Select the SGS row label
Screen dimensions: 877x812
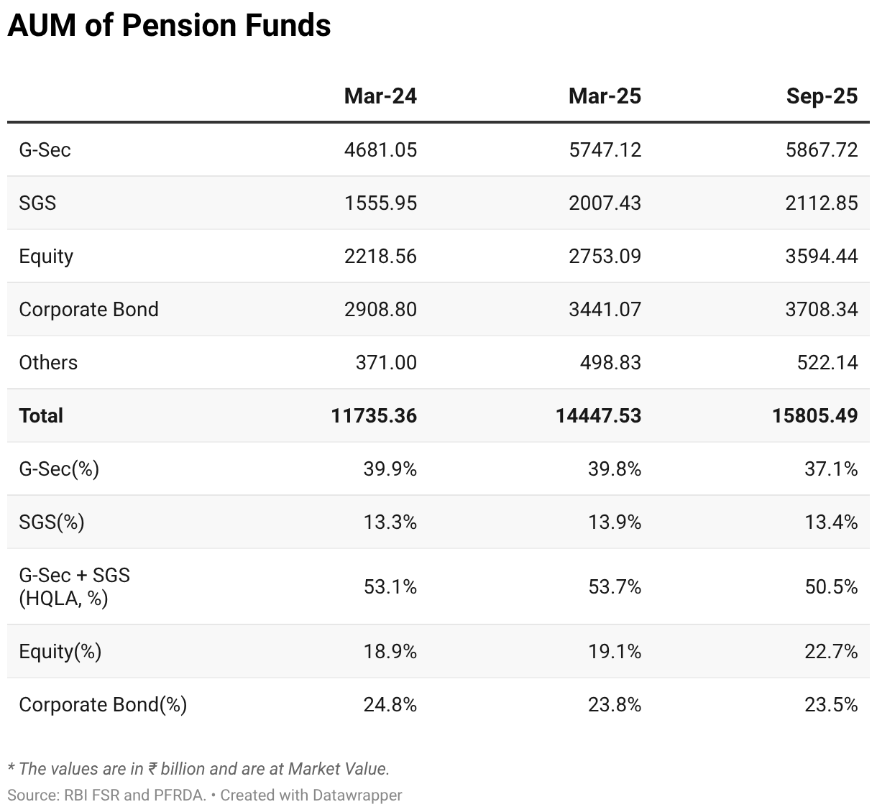pos(37,203)
